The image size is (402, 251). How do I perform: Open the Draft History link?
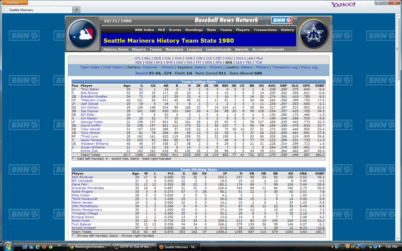click(x=113, y=67)
